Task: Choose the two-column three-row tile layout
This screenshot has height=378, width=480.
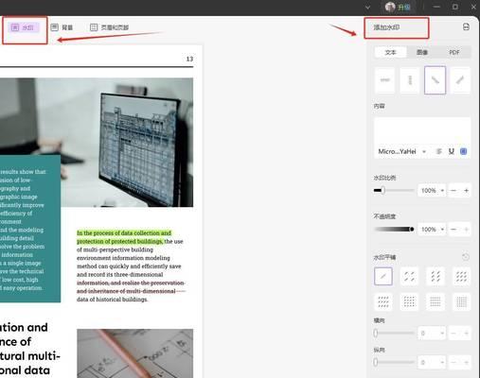Action: (436, 276)
